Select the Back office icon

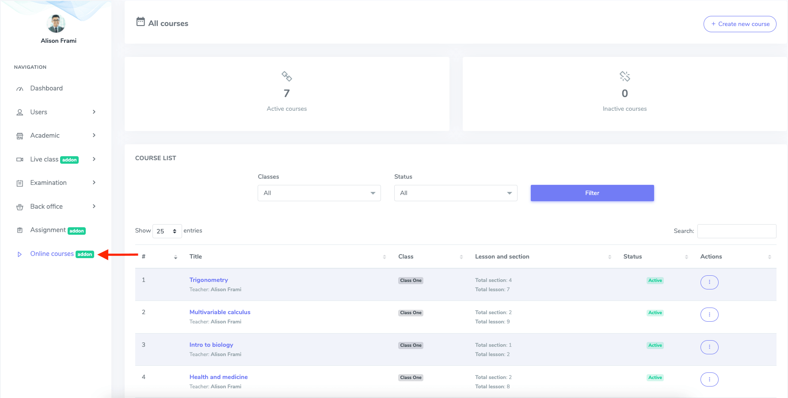[x=20, y=206]
